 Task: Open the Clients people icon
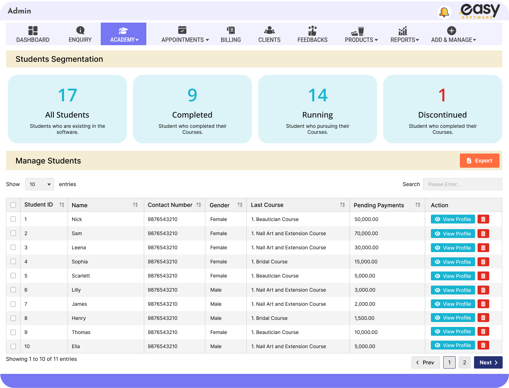click(269, 31)
